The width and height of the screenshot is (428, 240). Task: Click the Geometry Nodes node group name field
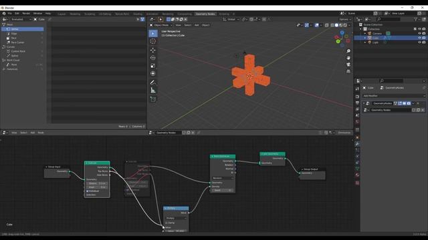168,133
